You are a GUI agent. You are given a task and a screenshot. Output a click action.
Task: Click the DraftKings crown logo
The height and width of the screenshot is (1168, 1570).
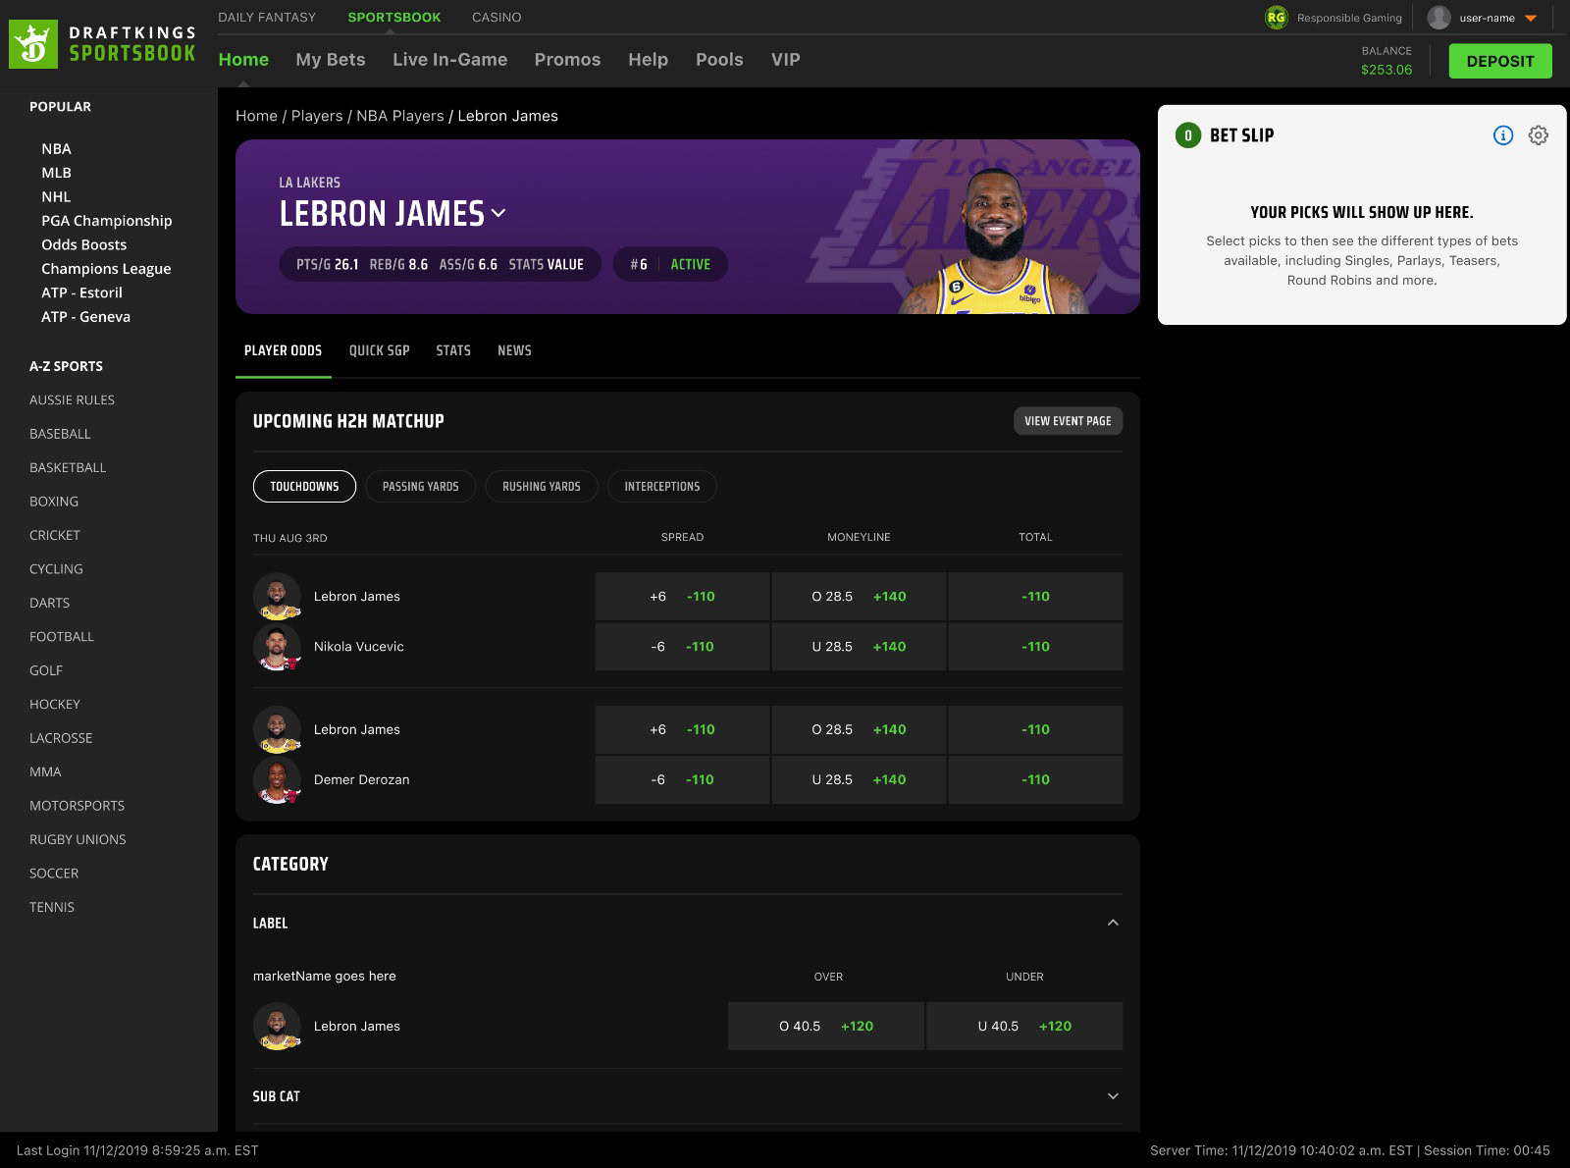34,43
